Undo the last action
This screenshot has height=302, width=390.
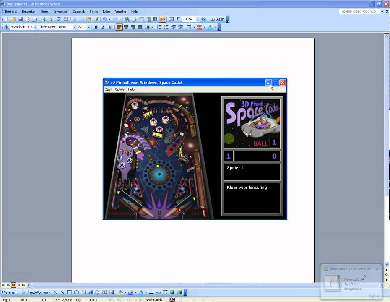(104, 19)
